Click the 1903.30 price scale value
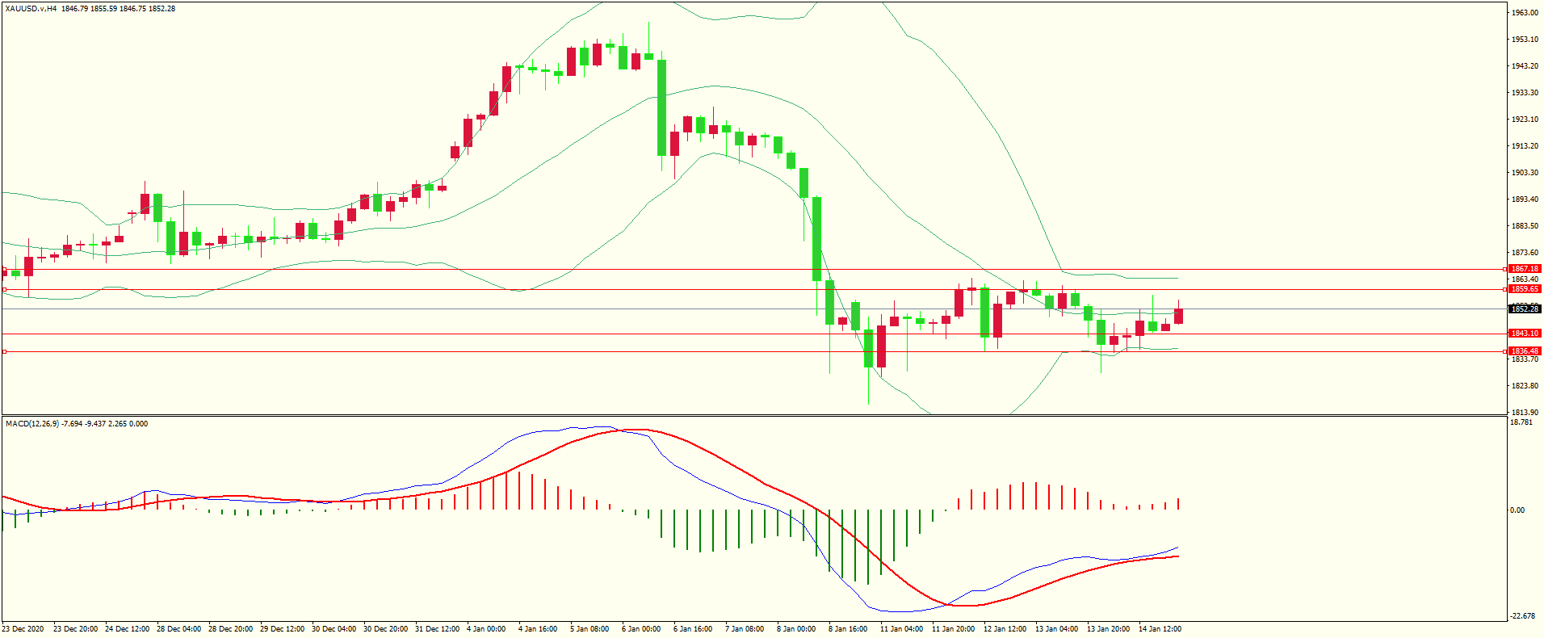 pyautogui.click(x=1525, y=173)
